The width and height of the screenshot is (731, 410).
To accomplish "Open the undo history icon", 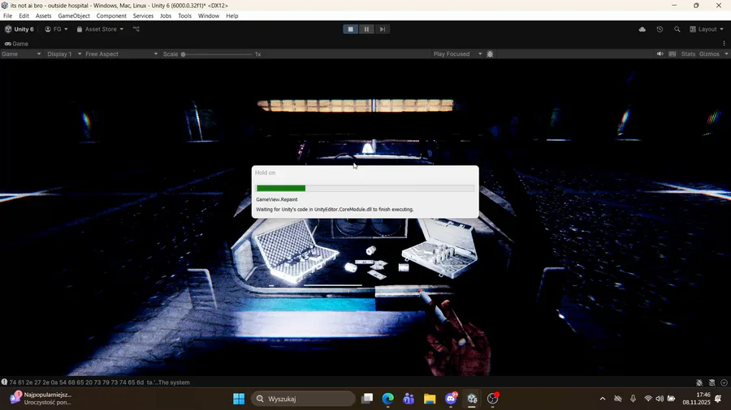I will click(660, 29).
